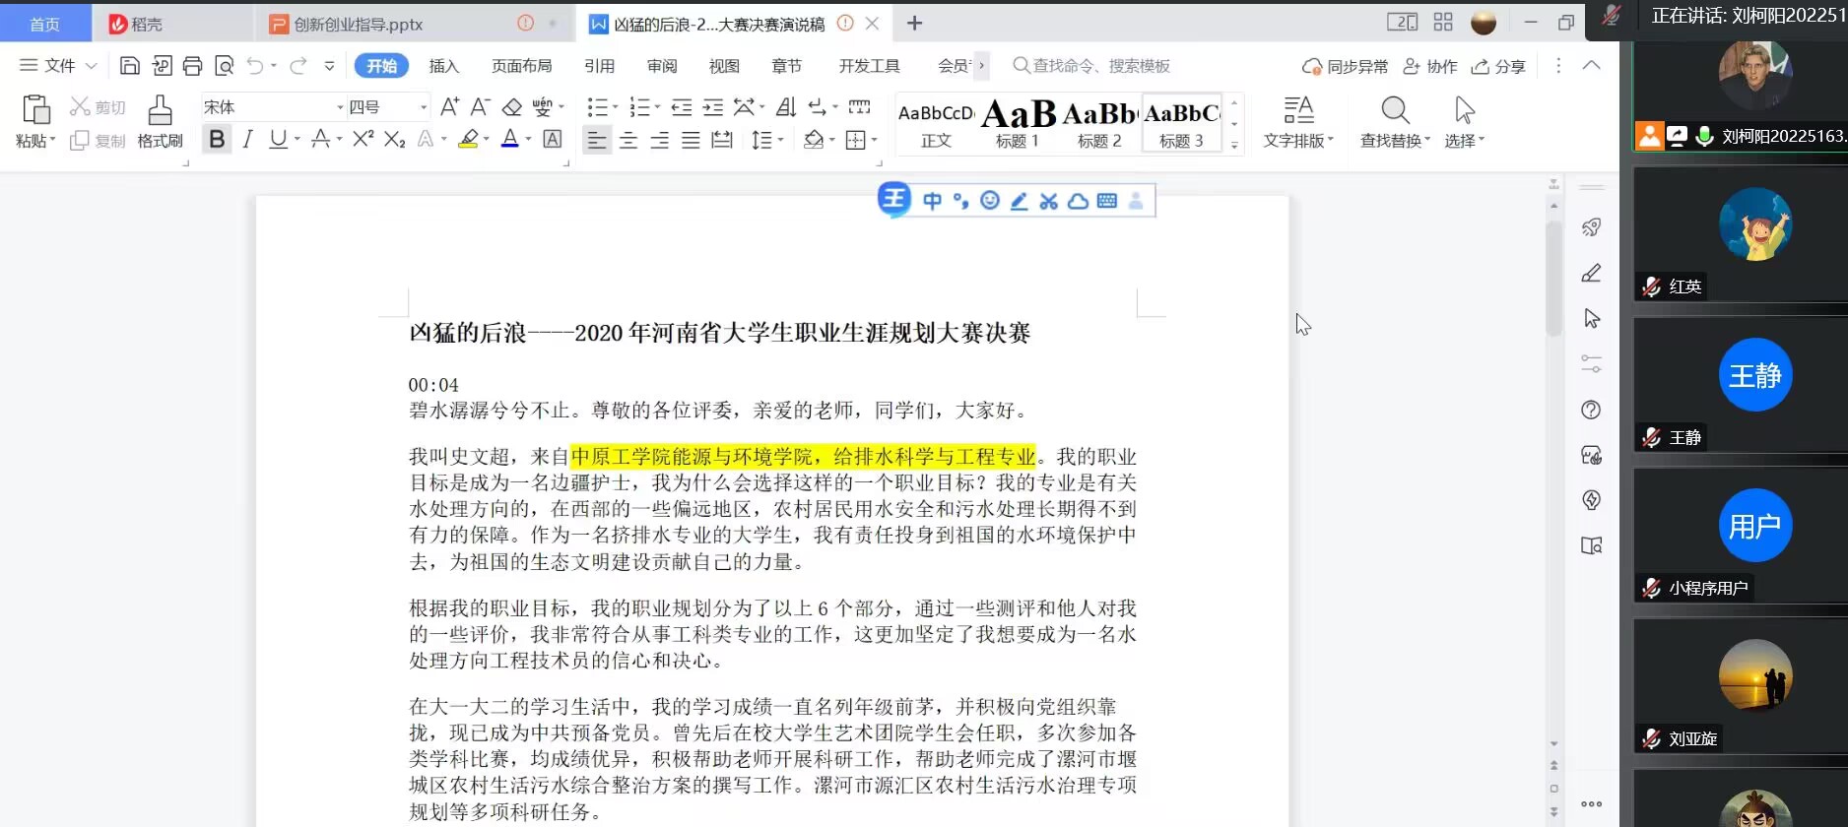
Task: Toggle bold formatting
Action: tap(217, 140)
